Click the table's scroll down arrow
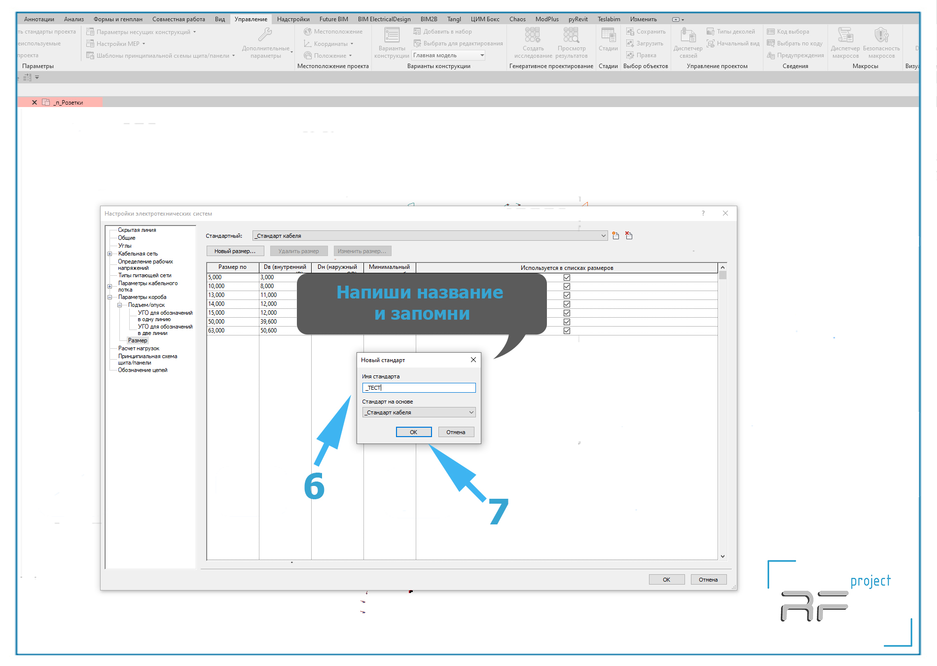Screen dimensions: 937x666 (722, 556)
